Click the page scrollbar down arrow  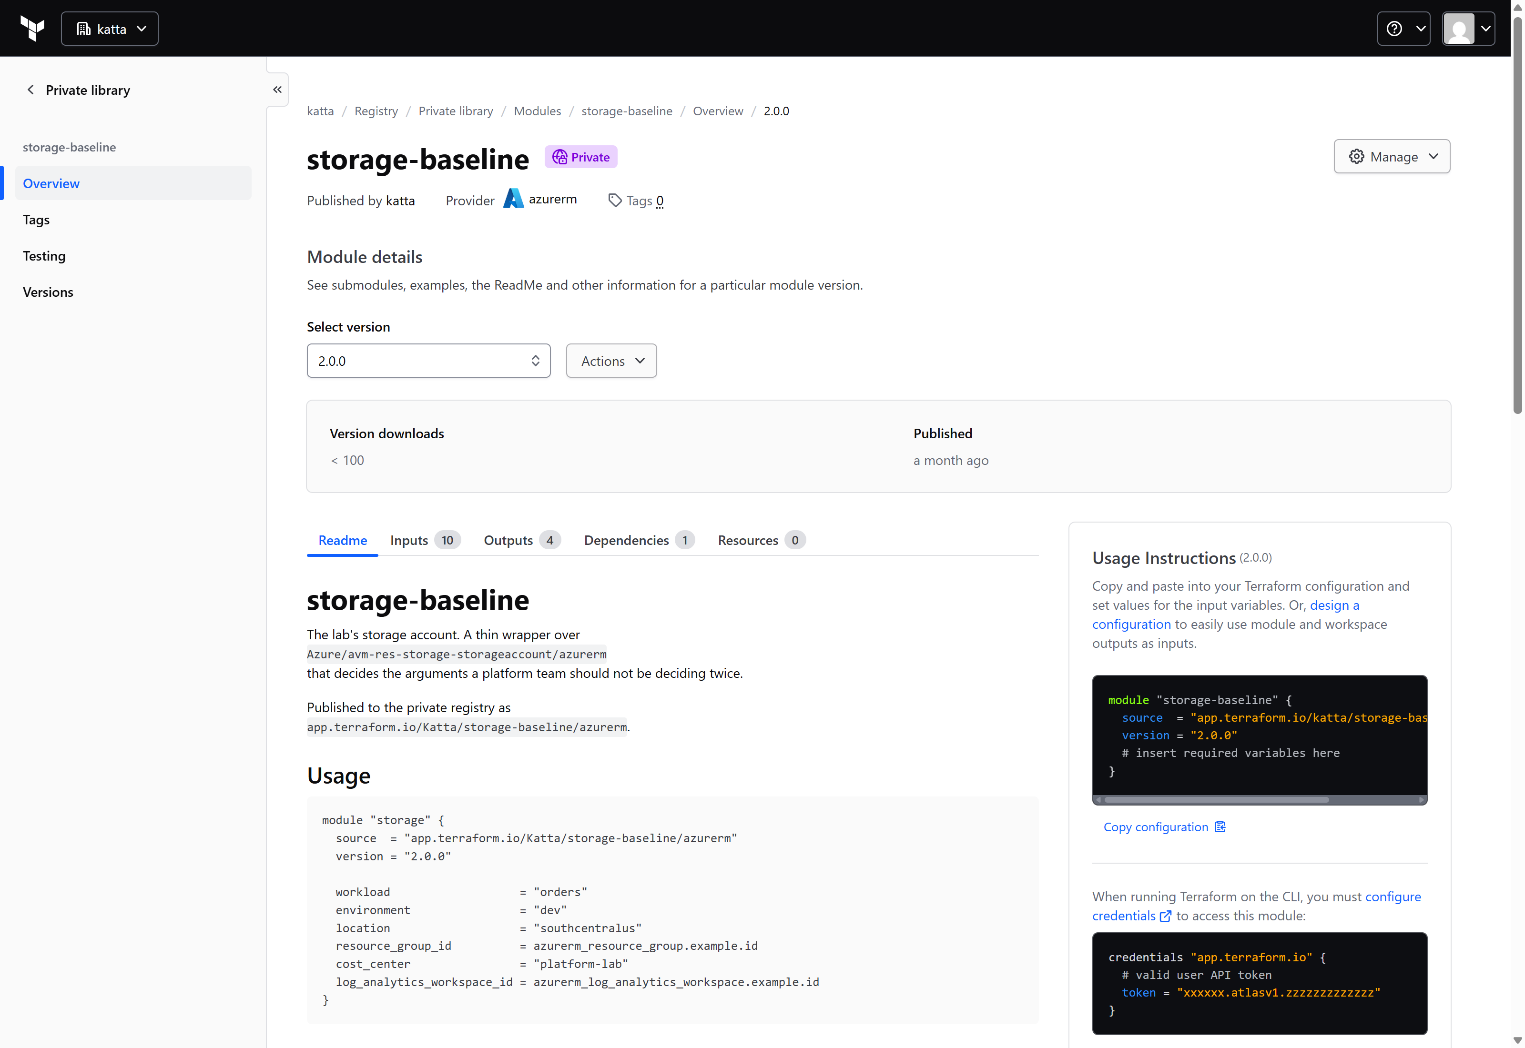click(x=1517, y=1041)
